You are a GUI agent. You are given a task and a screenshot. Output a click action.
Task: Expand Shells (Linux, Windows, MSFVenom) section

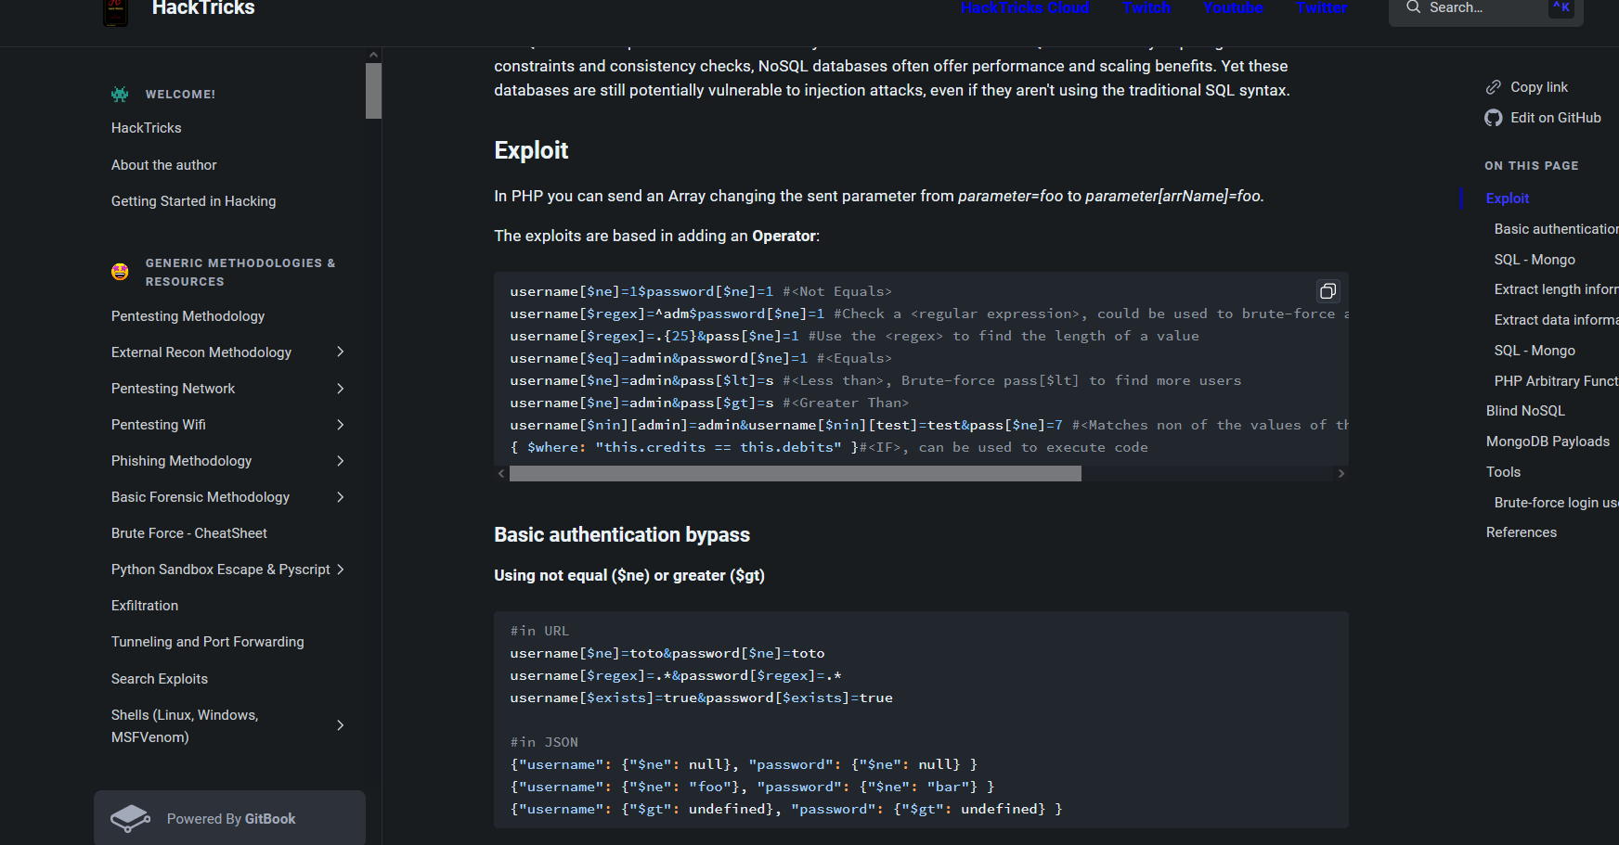tap(341, 725)
